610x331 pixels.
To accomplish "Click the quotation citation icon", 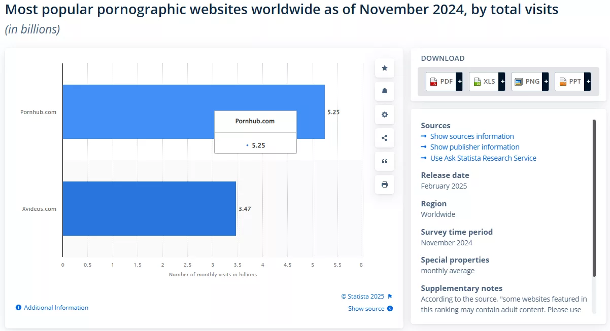I will pyautogui.click(x=385, y=161).
